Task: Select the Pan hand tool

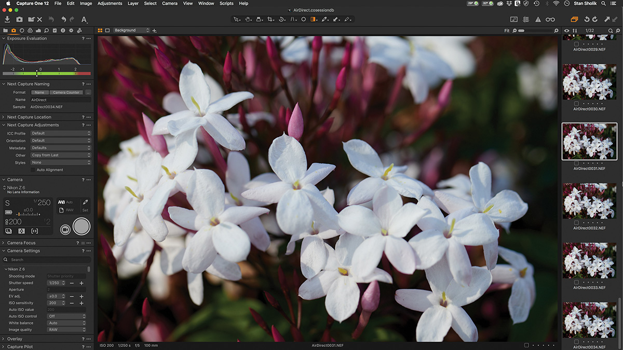Action: click(x=248, y=19)
